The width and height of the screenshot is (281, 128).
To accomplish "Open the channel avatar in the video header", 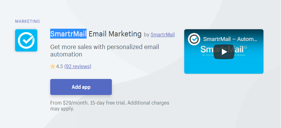I will coord(194,39).
